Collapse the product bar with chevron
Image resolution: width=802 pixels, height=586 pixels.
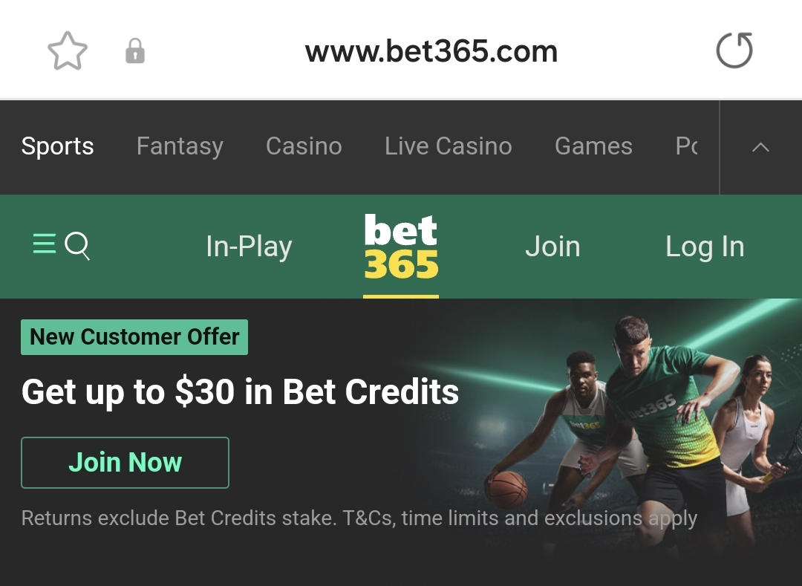(x=760, y=147)
